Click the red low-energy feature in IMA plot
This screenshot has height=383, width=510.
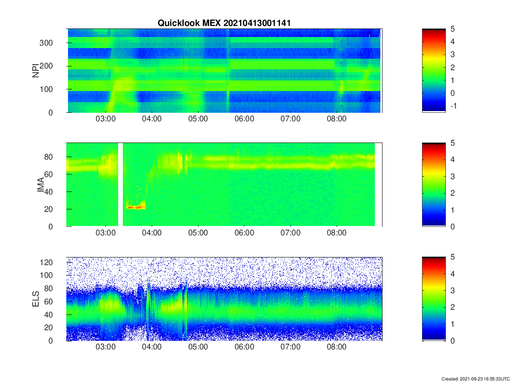coord(136,207)
